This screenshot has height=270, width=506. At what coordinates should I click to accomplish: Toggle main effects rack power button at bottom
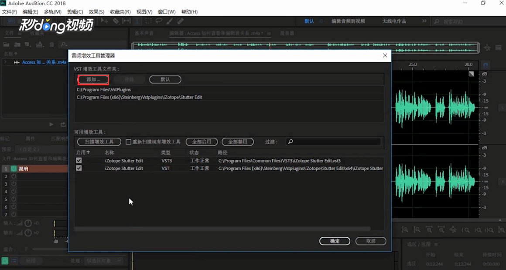5,260
